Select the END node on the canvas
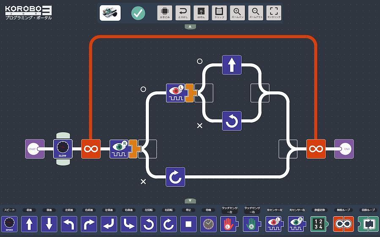 pos(344,149)
